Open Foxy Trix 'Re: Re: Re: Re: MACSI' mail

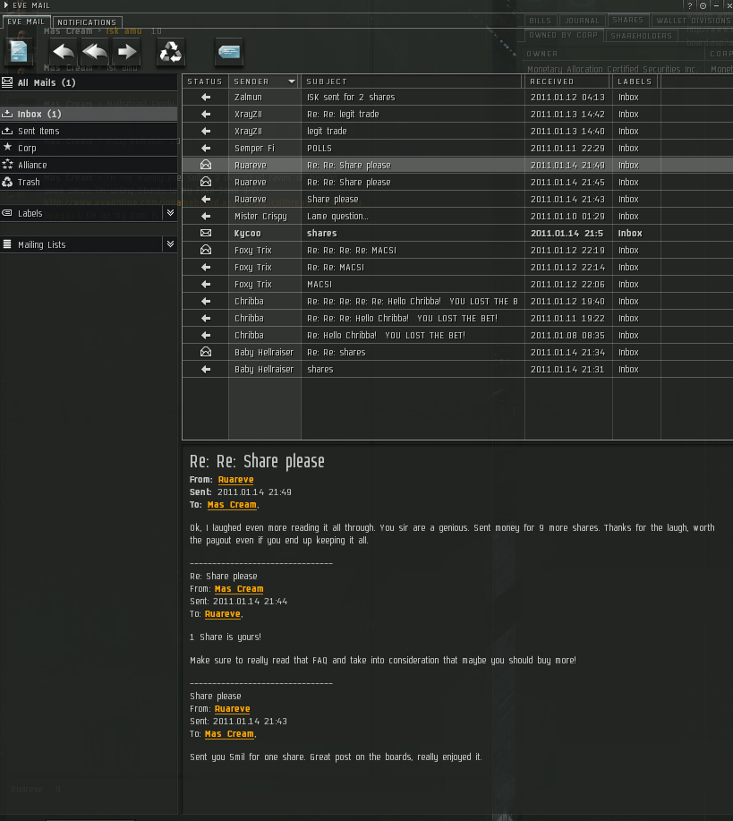tap(457, 251)
